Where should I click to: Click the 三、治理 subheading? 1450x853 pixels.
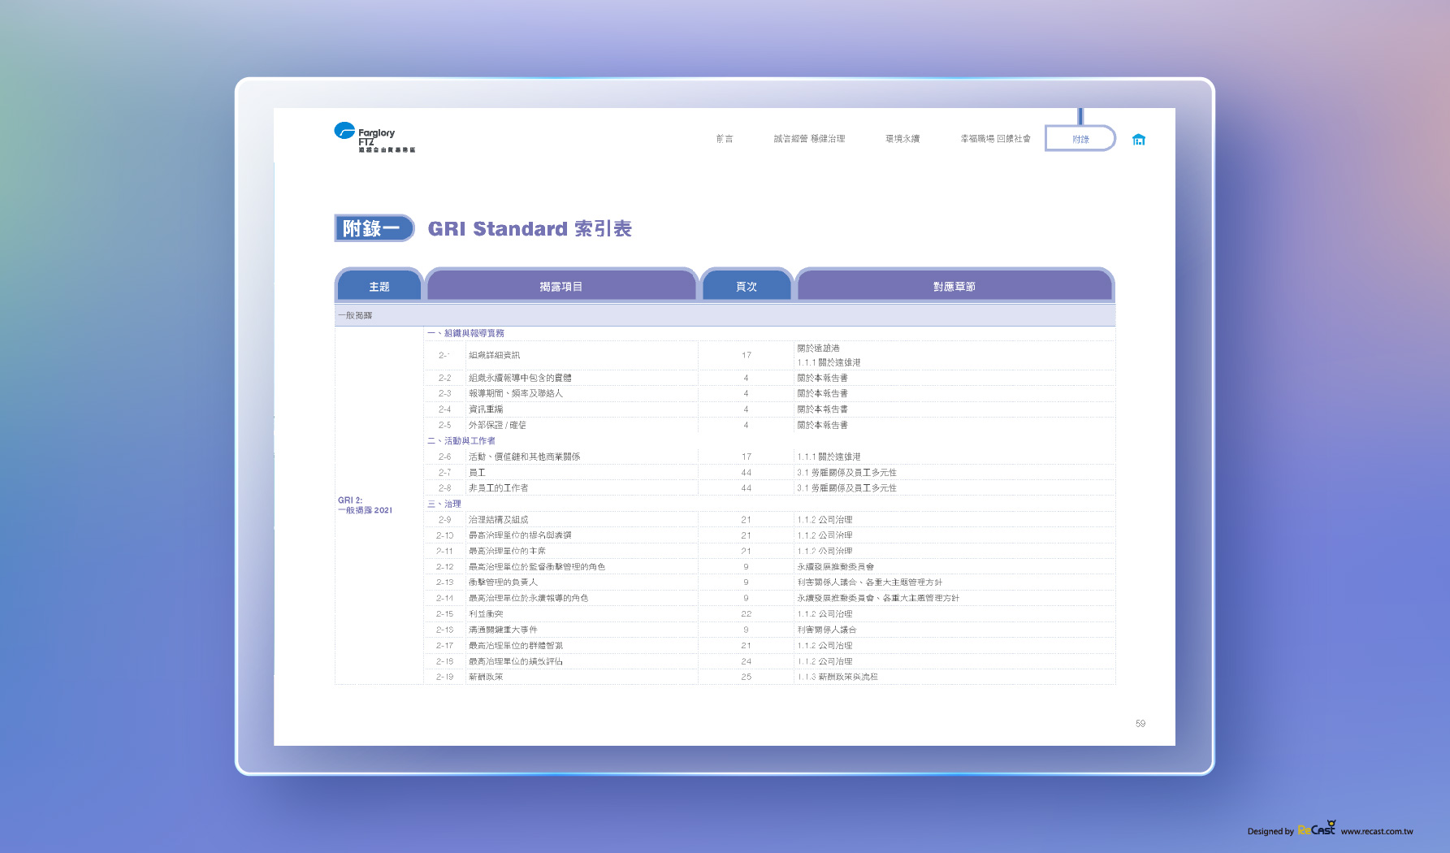444,504
